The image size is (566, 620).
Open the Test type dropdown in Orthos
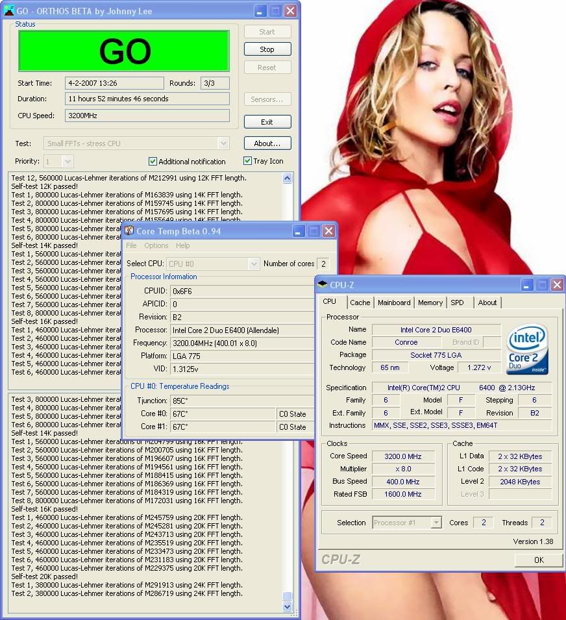coord(223,143)
